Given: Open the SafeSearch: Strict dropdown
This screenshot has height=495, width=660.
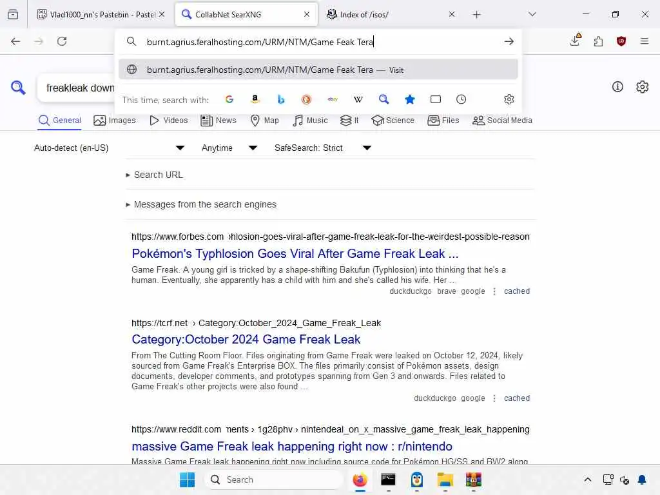Looking at the screenshot, I should [x=323, y=148].
